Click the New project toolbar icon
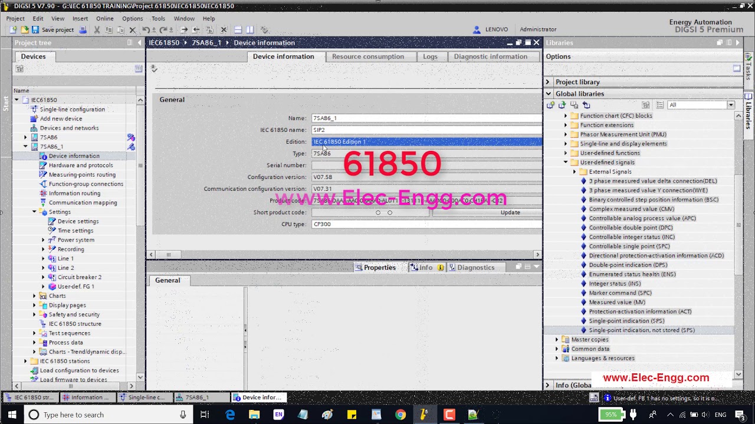This screenshot has height=424, width=755. click(x=13, y=29)
